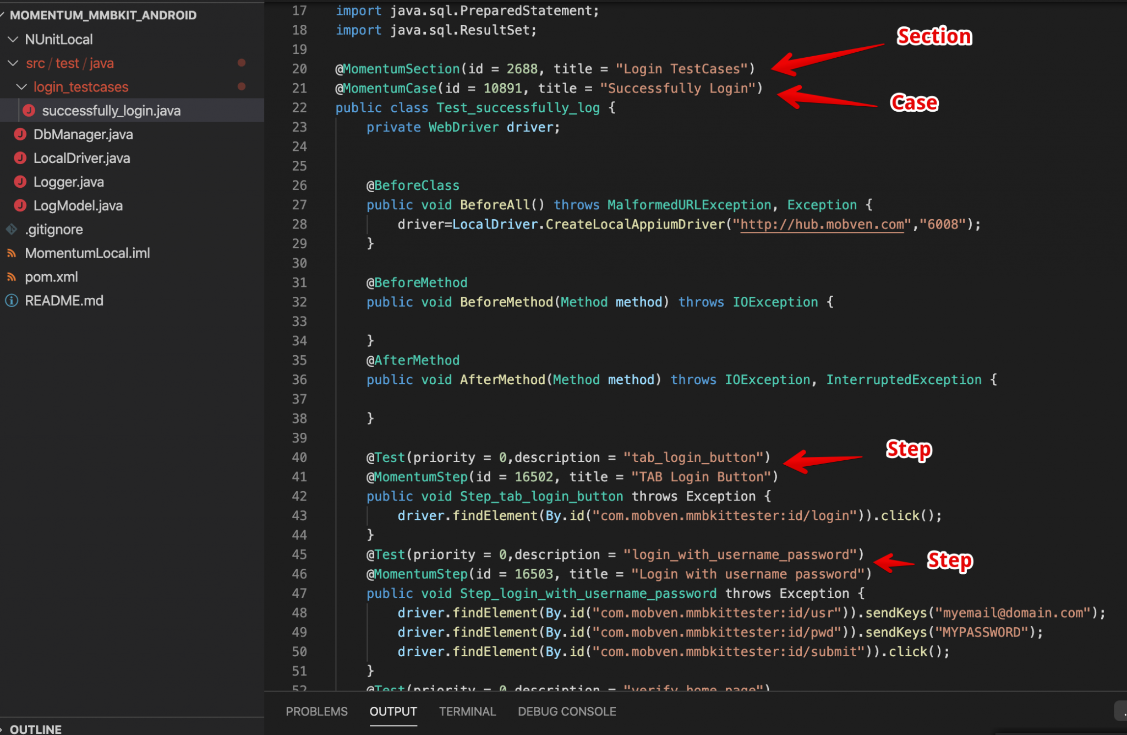The image size is (1127, 735).
Task: Open the http://hub.mobven.com link
Action: click(821, 224)
